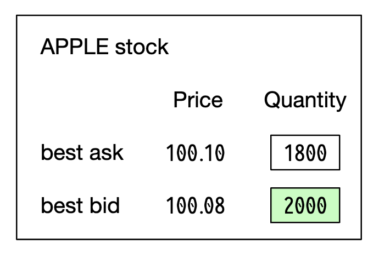Click the 1800 quantity box
379x253 pixels.
pos(305,152)
